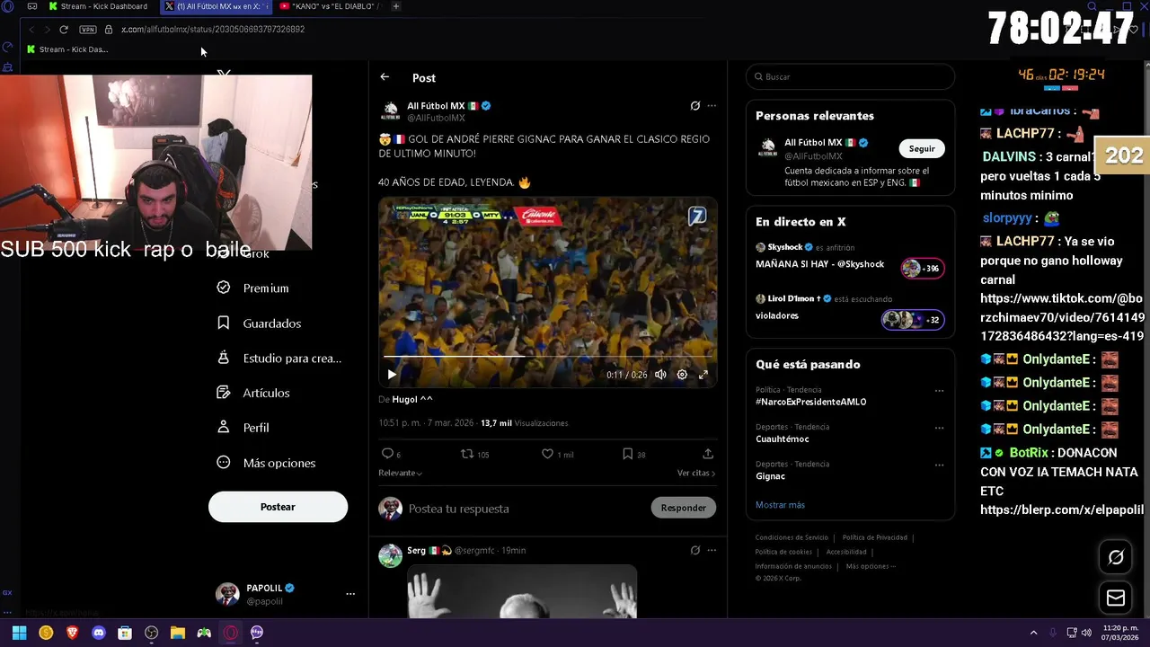Screen dimensions: 1150x647
Task: Open Serg's profile avatar
Action: (390, 555)
